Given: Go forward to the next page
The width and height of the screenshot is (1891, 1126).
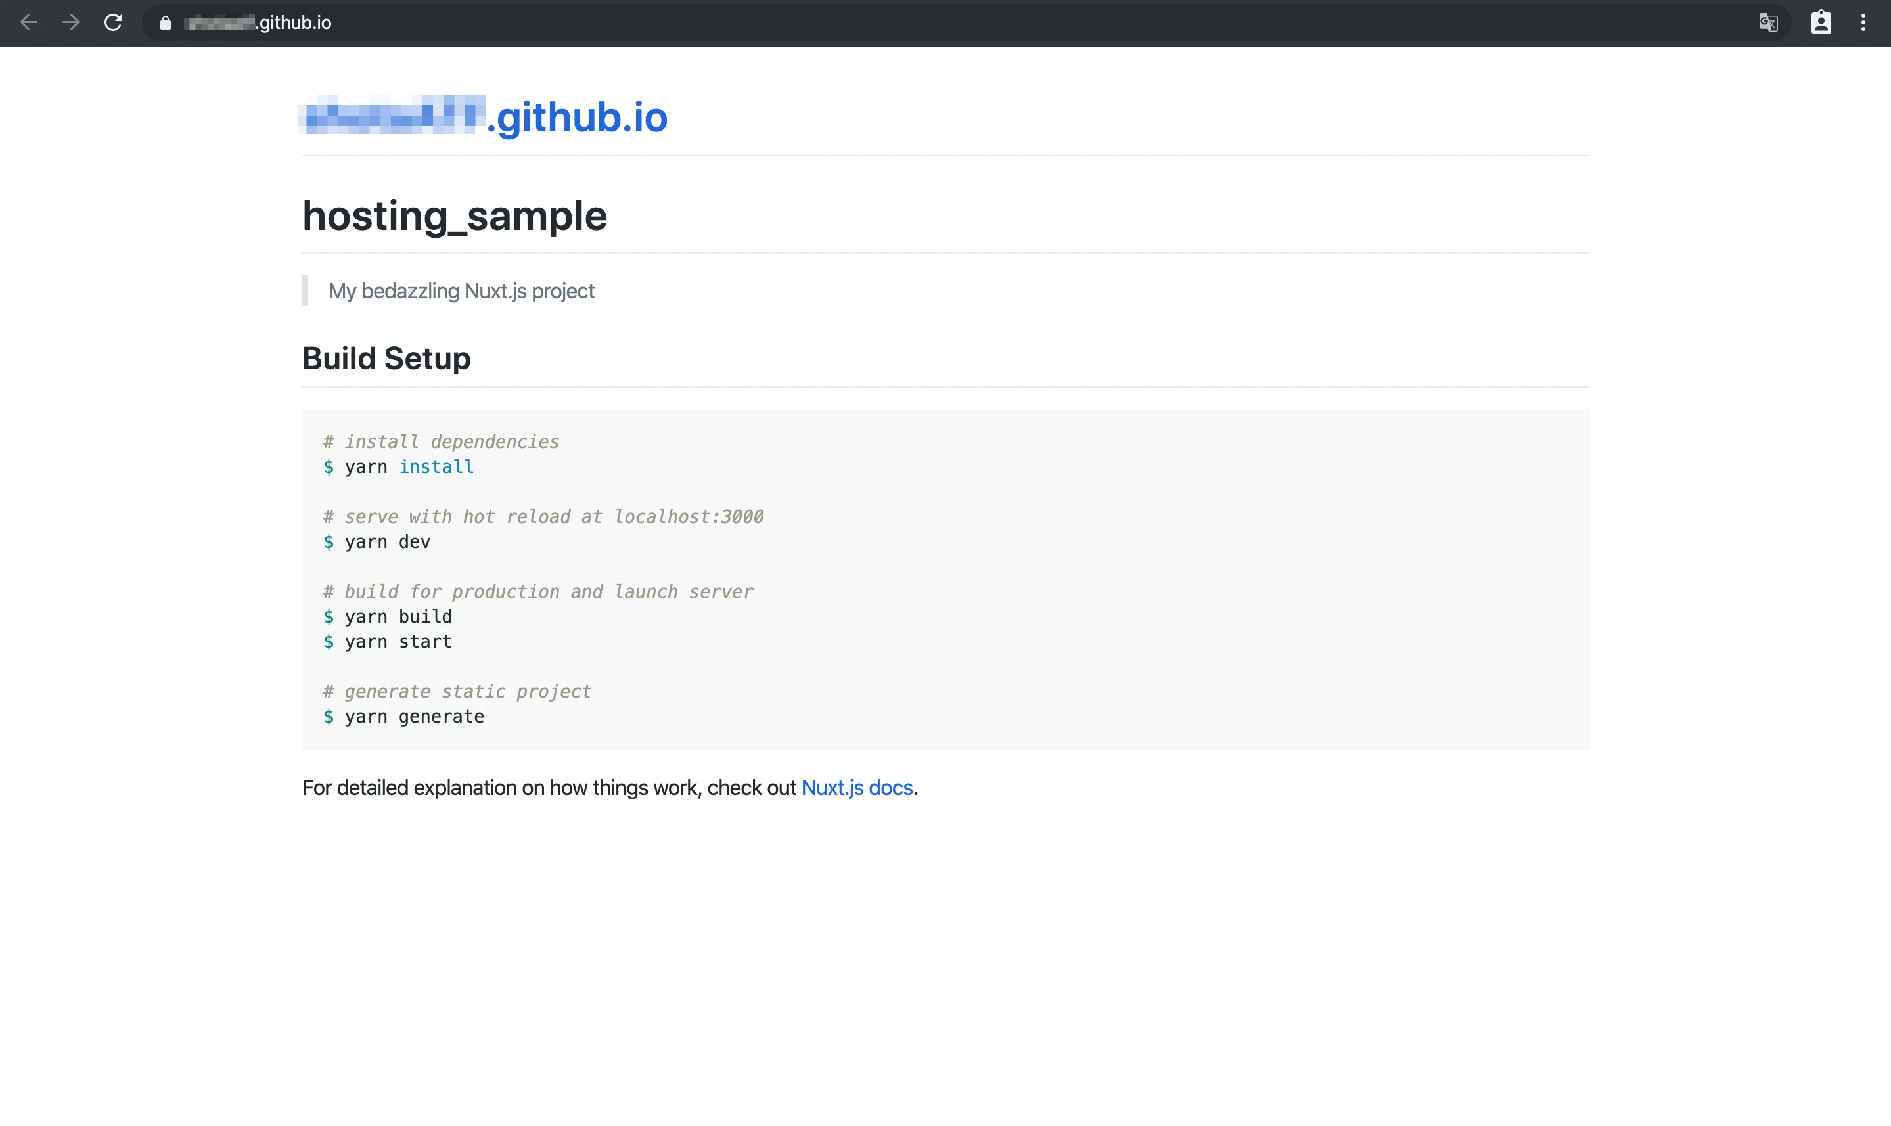Looking at the screenshot, I should pyautogui.click(x=70, y=23).
